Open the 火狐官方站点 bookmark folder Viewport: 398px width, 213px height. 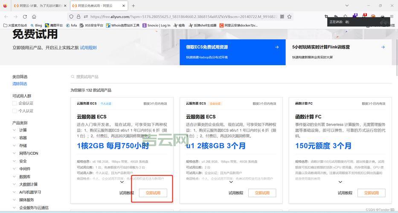pos(15,26)
